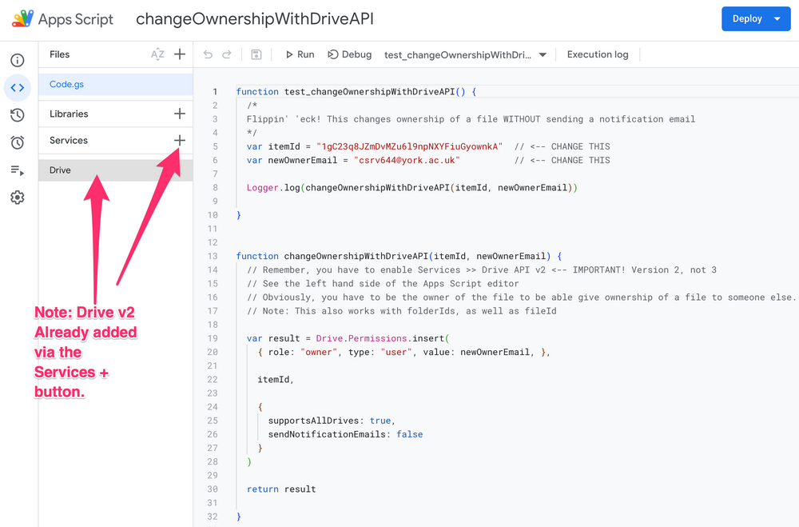Image resolution: width=799 pixels, height=527 pixels.
Task: Add a new file with Files plus
Action: click(180, 54)
